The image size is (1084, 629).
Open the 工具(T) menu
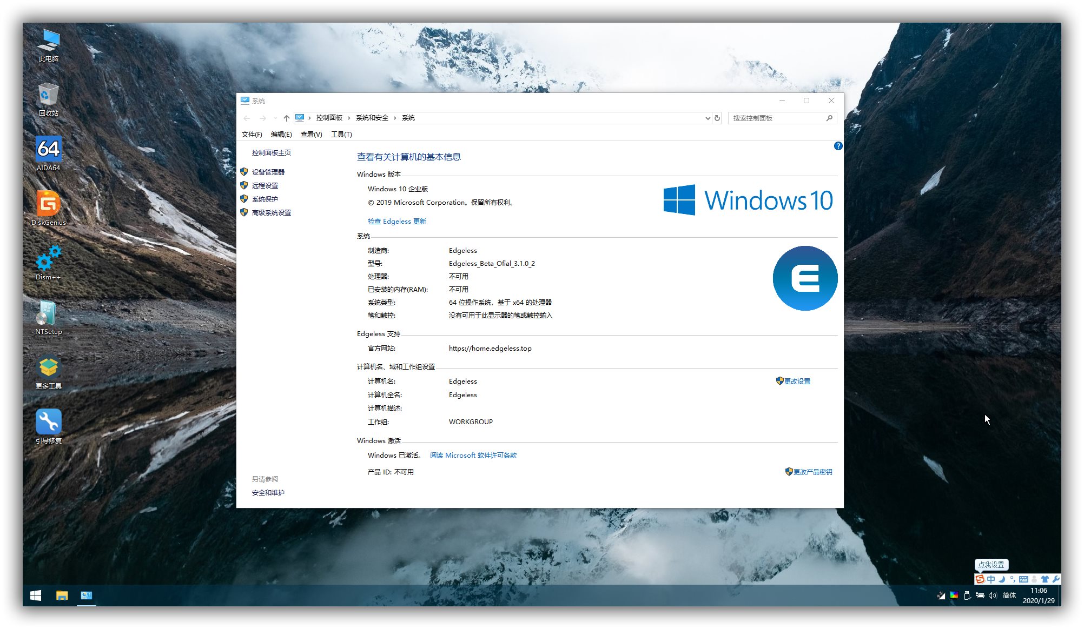click(341, 135)
